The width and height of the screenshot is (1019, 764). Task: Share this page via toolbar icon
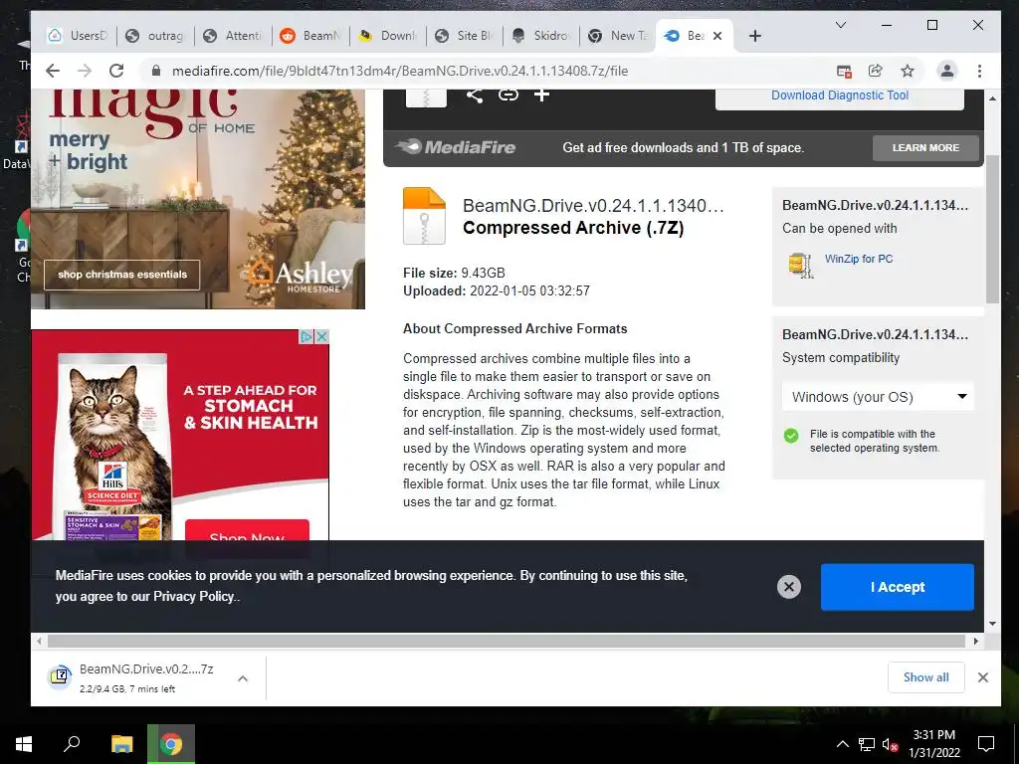876,71
